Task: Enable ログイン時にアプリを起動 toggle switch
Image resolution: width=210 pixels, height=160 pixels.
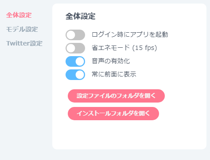Action: click(x=75, y=35)
